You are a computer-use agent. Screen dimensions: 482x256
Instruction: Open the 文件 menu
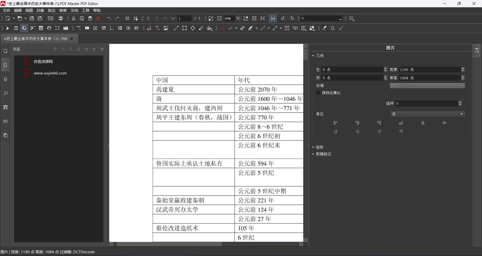7,10
